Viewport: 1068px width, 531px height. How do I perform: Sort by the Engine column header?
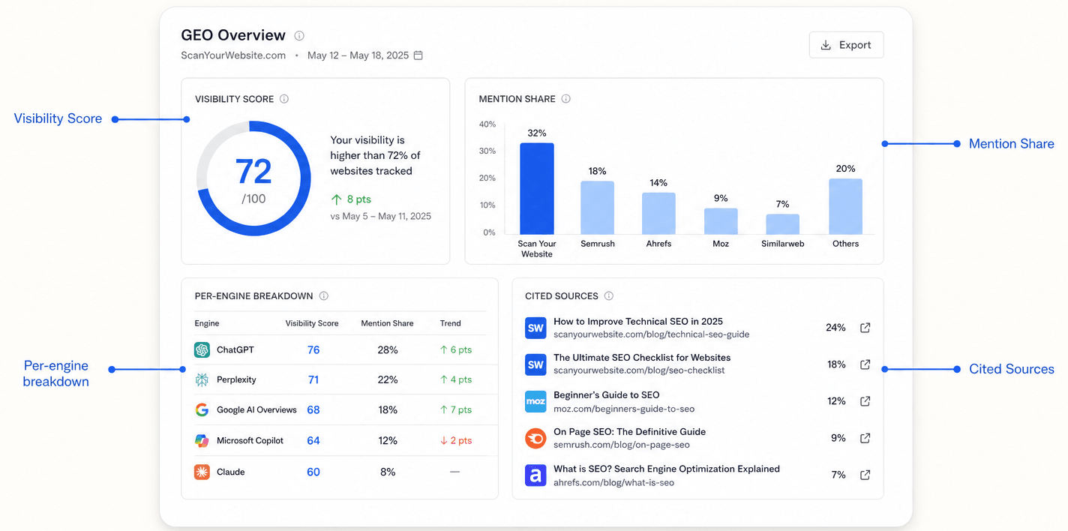207,323
